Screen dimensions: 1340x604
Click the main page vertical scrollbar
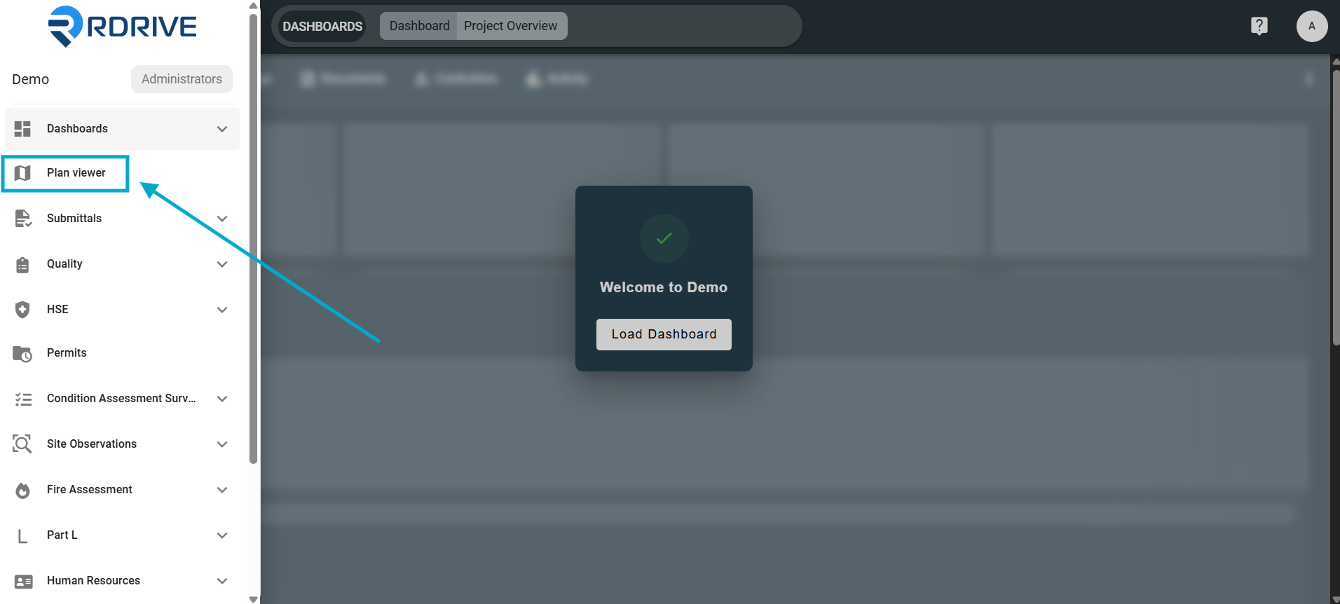pyautogui.click(x=1335, y=207)
